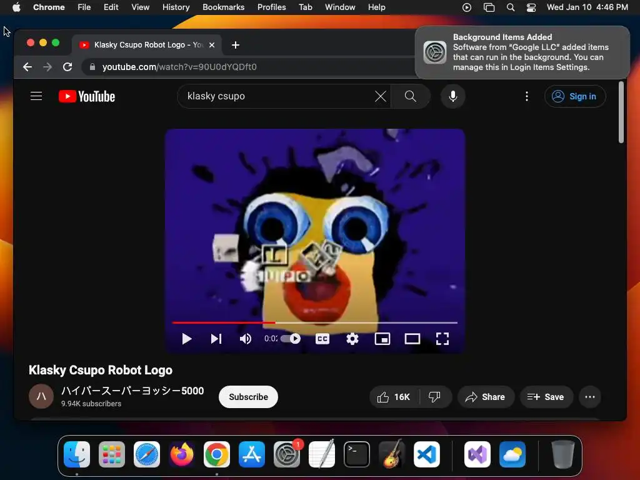This screenshot has height=480, width=640.
Task: Start voice search with the microphone
Action: coord(452,96)
